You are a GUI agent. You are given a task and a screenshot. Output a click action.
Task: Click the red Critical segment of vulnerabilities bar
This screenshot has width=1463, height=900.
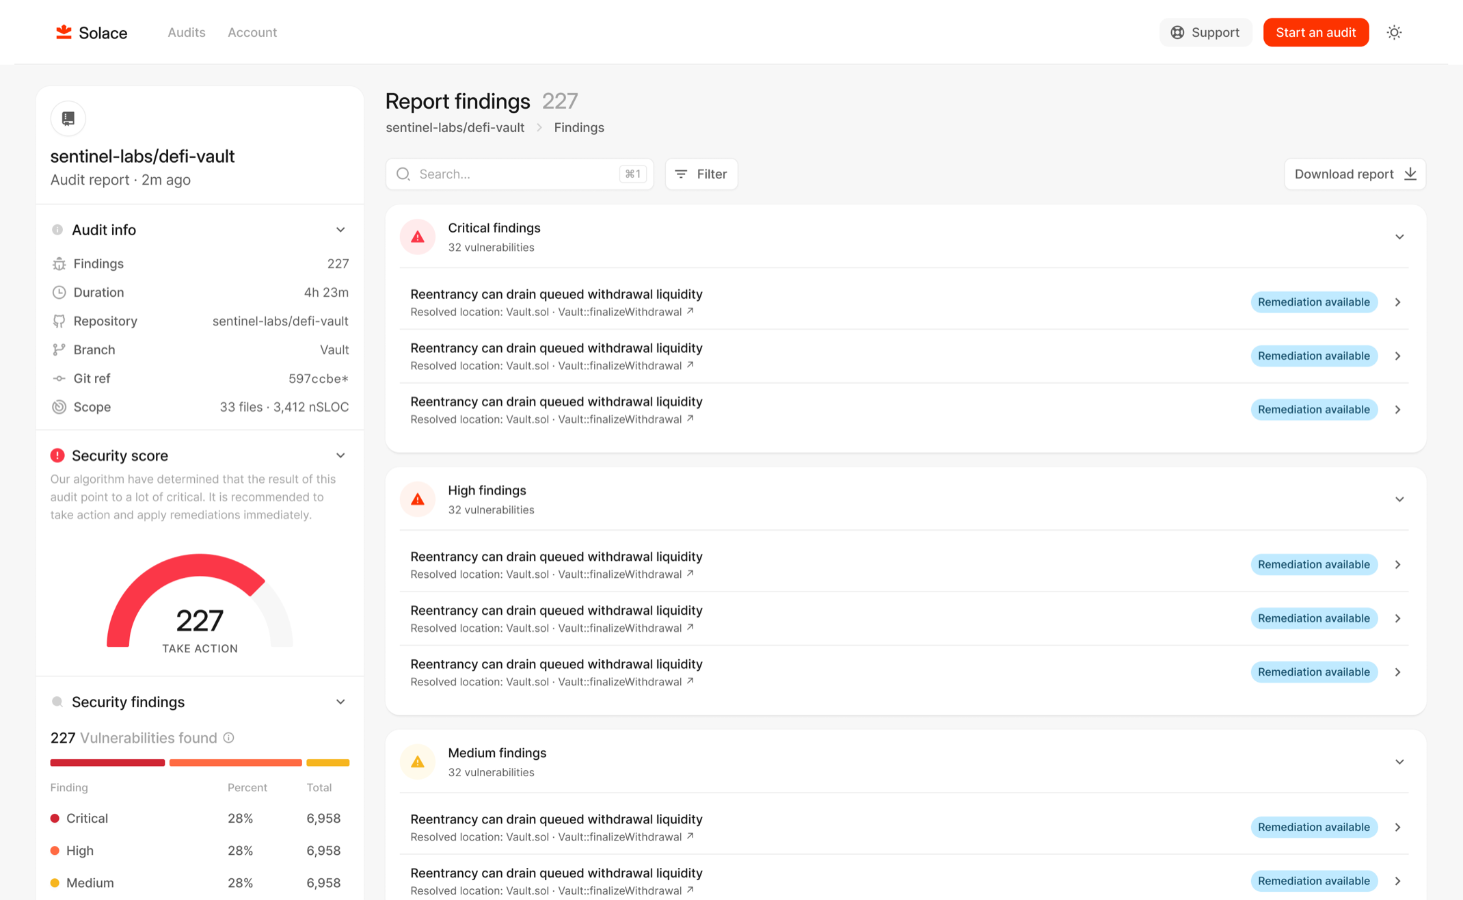coord(107,763)
